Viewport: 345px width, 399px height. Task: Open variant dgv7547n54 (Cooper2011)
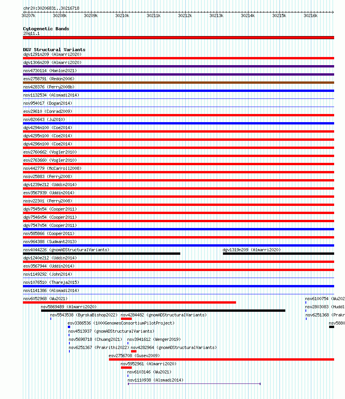click(x=50, y=225)
